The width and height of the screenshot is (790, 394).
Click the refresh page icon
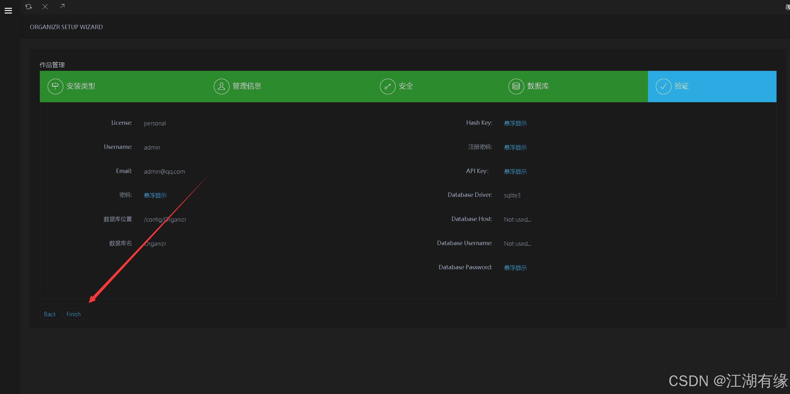coord(29,7)
